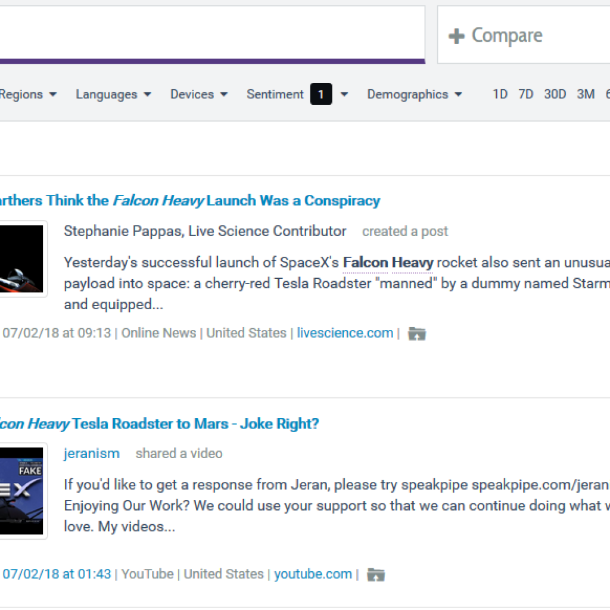
Task: Switch to the 3M time range
Action: pyautogui.click(x=586, y=94)
